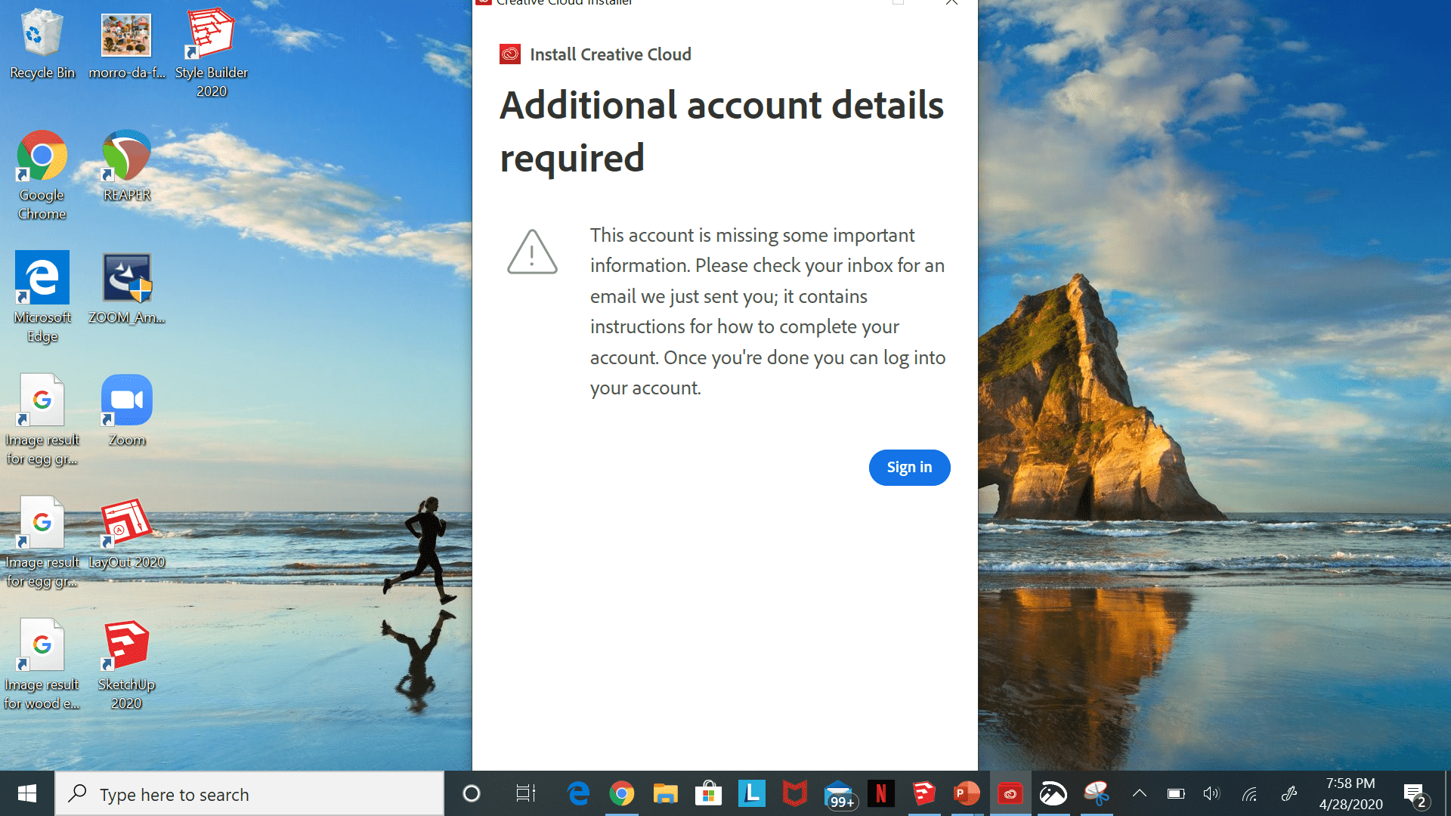Launch SketchUp 2020 desktop shortcut
1451x816 pixels.
click(x=127, y=665)
